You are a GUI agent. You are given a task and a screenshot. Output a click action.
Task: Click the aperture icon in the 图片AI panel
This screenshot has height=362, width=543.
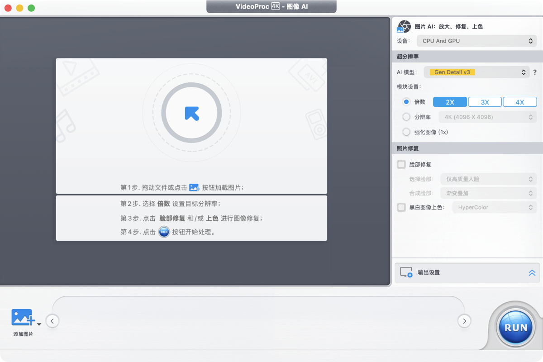click(403, 26)
